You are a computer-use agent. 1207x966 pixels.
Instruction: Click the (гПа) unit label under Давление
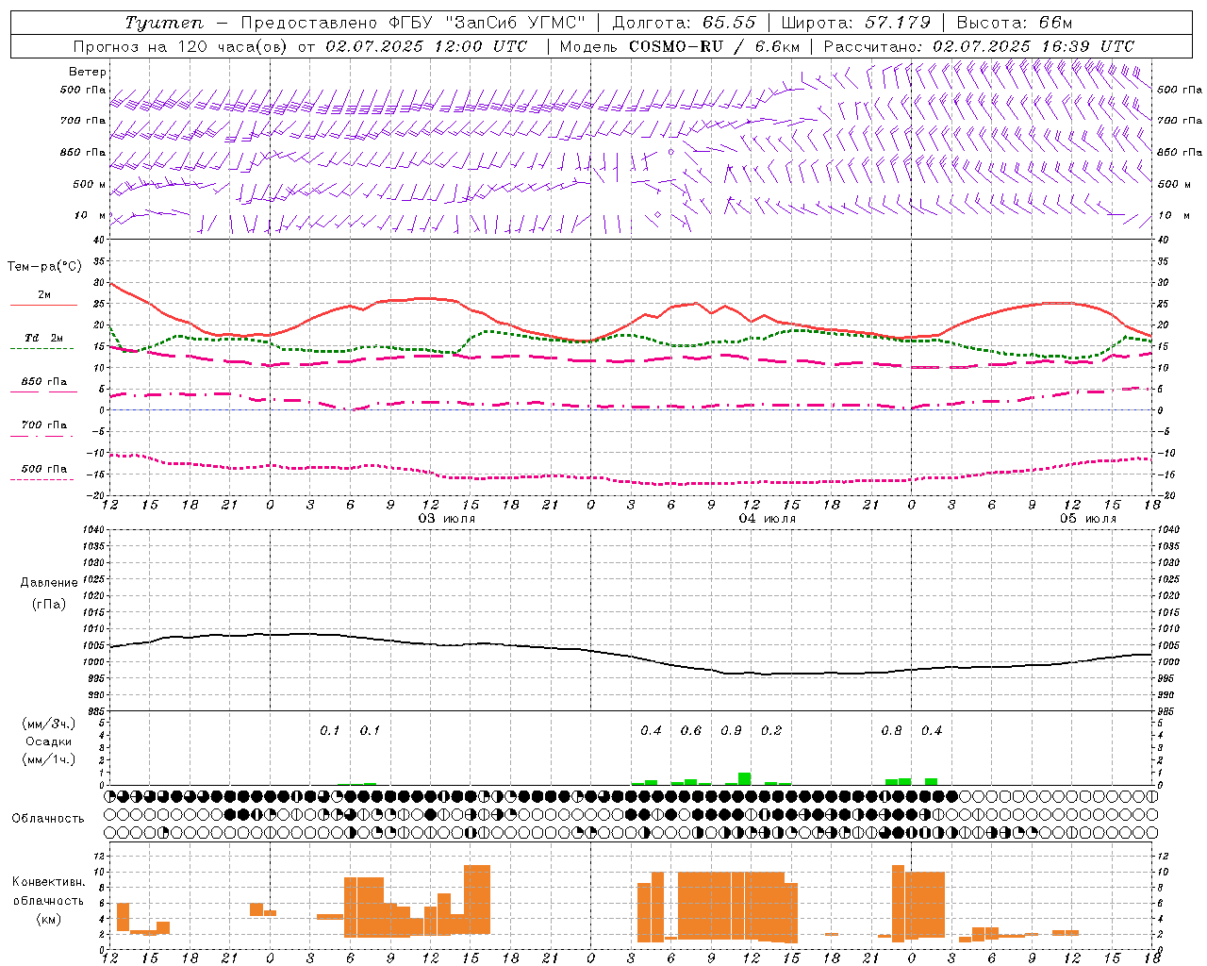48,604
